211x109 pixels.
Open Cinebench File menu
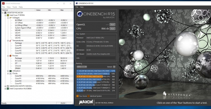coord(77,7)
